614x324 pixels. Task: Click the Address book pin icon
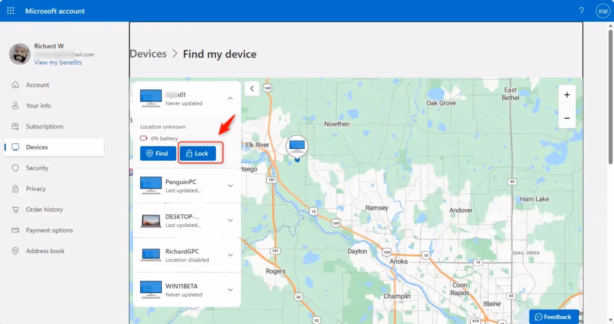pyautogui.click(x=15, y=251)
